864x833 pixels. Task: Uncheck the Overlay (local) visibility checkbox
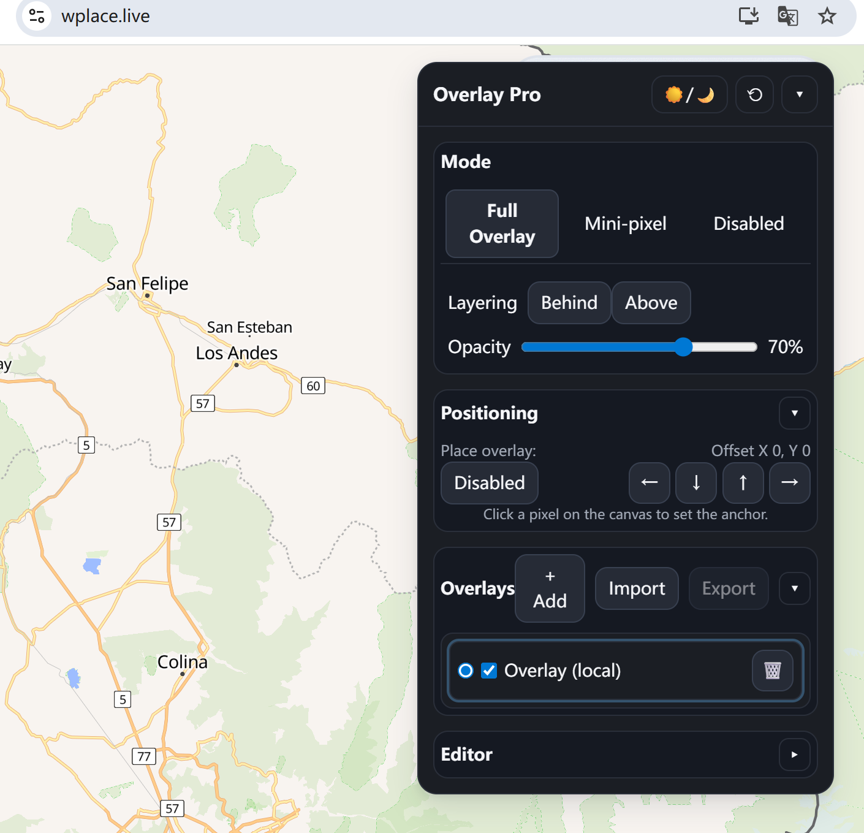coord(489,671)
